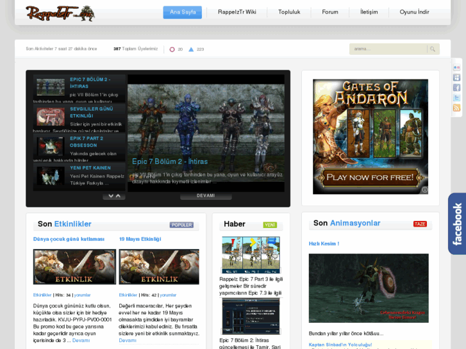Click Play Now For Free button

370,177
